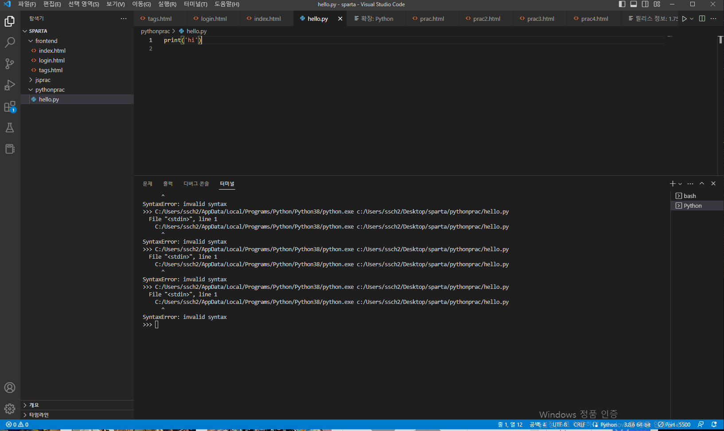The height and width of the screenshot is (431, 724).
Task: Open the Explorer view in activity bar
Action: pos(10,21)
